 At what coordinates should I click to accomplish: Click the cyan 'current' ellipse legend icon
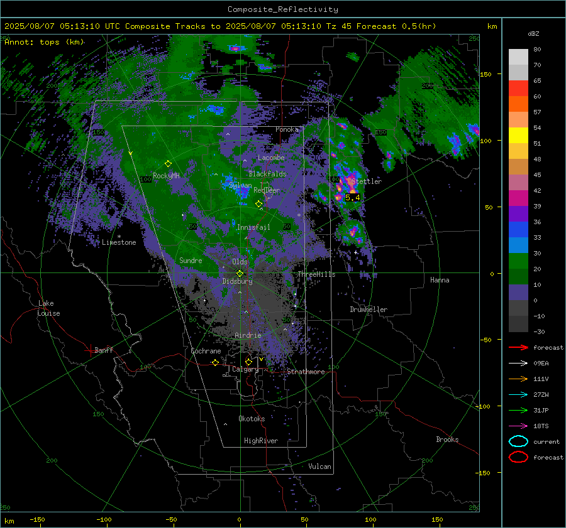(x=518, y=441)
